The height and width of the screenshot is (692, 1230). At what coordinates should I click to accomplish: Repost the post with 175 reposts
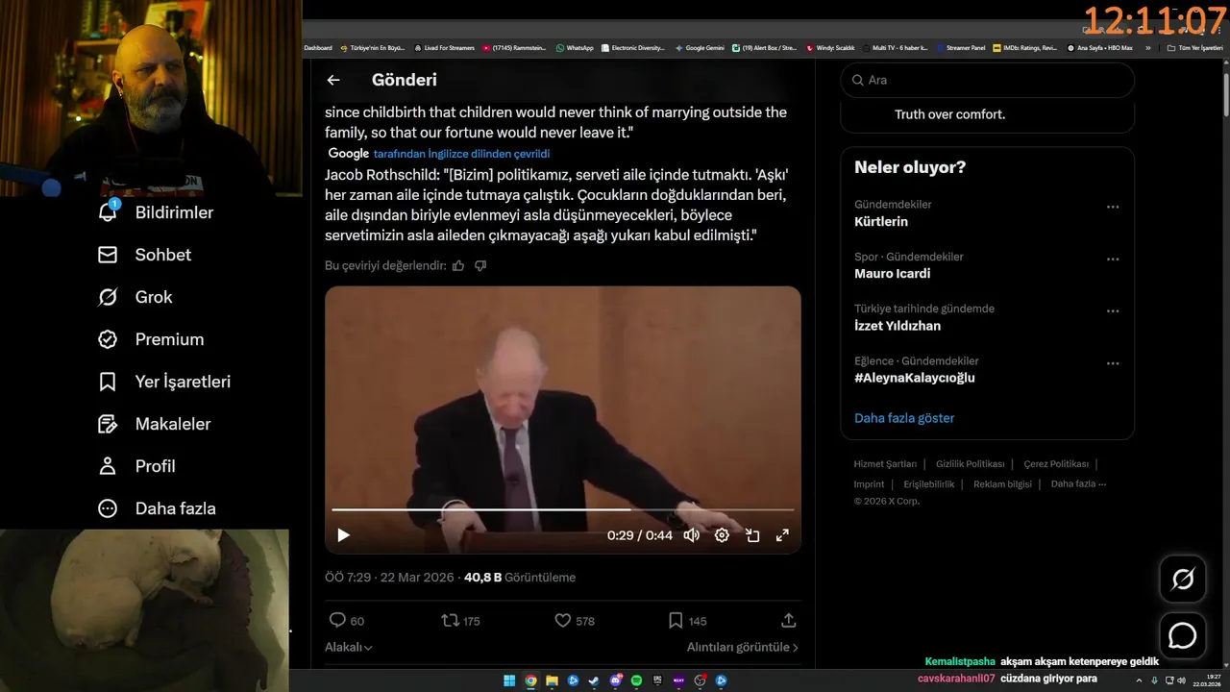click(450, 621)
